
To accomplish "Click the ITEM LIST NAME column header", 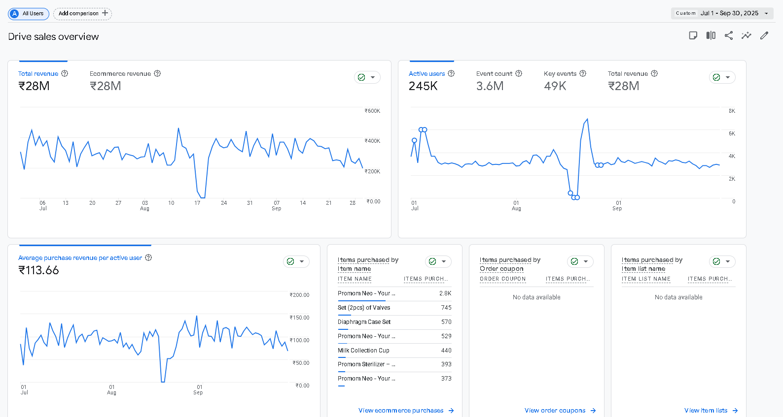I will click(x=646, y=279).
